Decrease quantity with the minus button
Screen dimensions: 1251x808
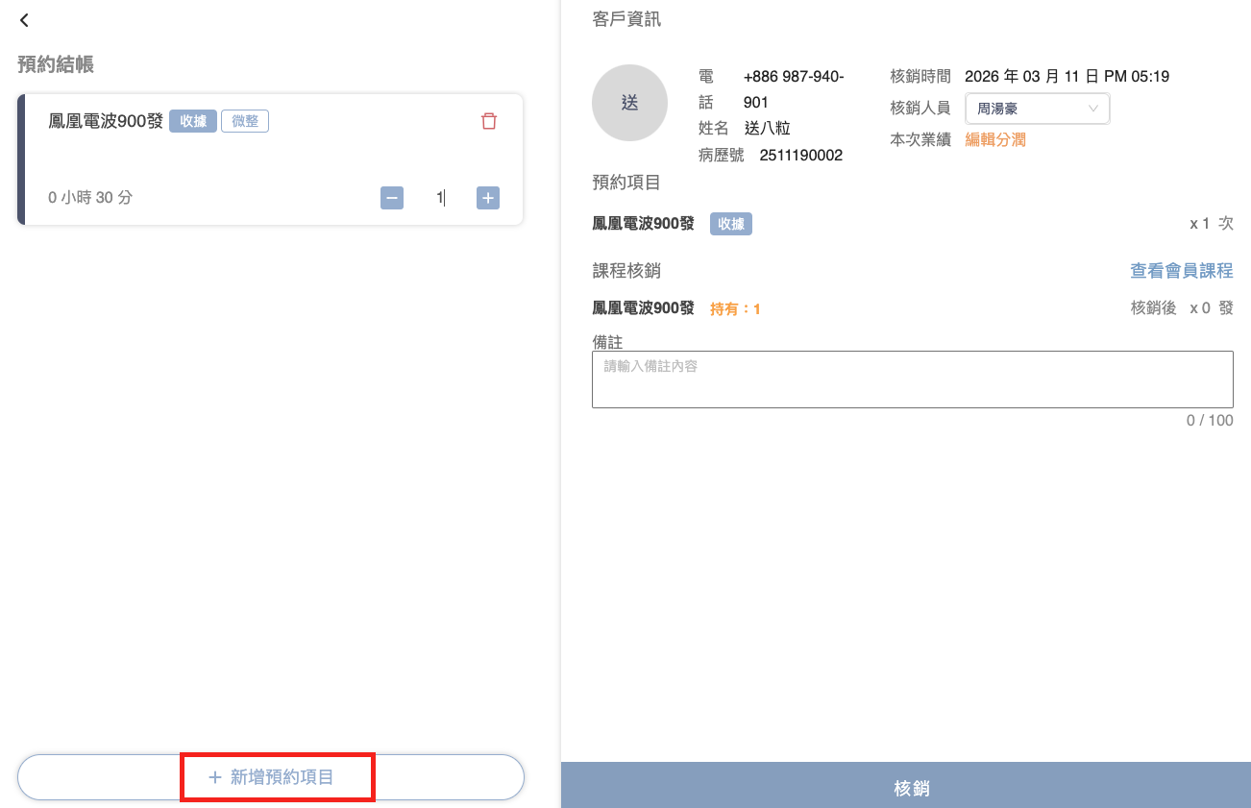click(392, 198)
